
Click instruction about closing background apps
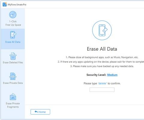[102, 57]
